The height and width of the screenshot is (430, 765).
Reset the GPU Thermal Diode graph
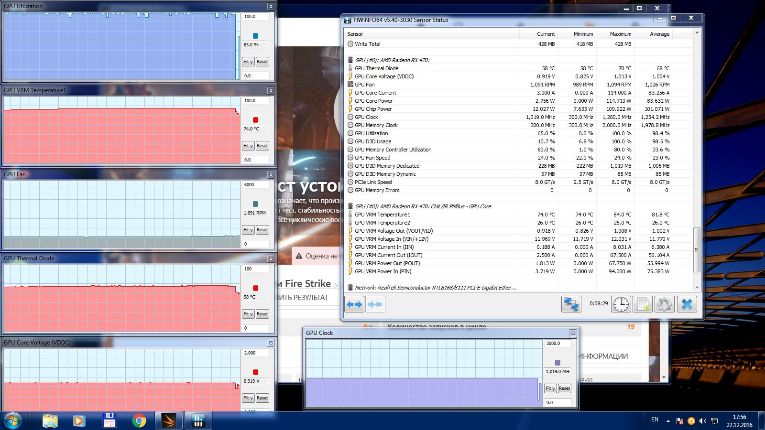tap(262, 314)
